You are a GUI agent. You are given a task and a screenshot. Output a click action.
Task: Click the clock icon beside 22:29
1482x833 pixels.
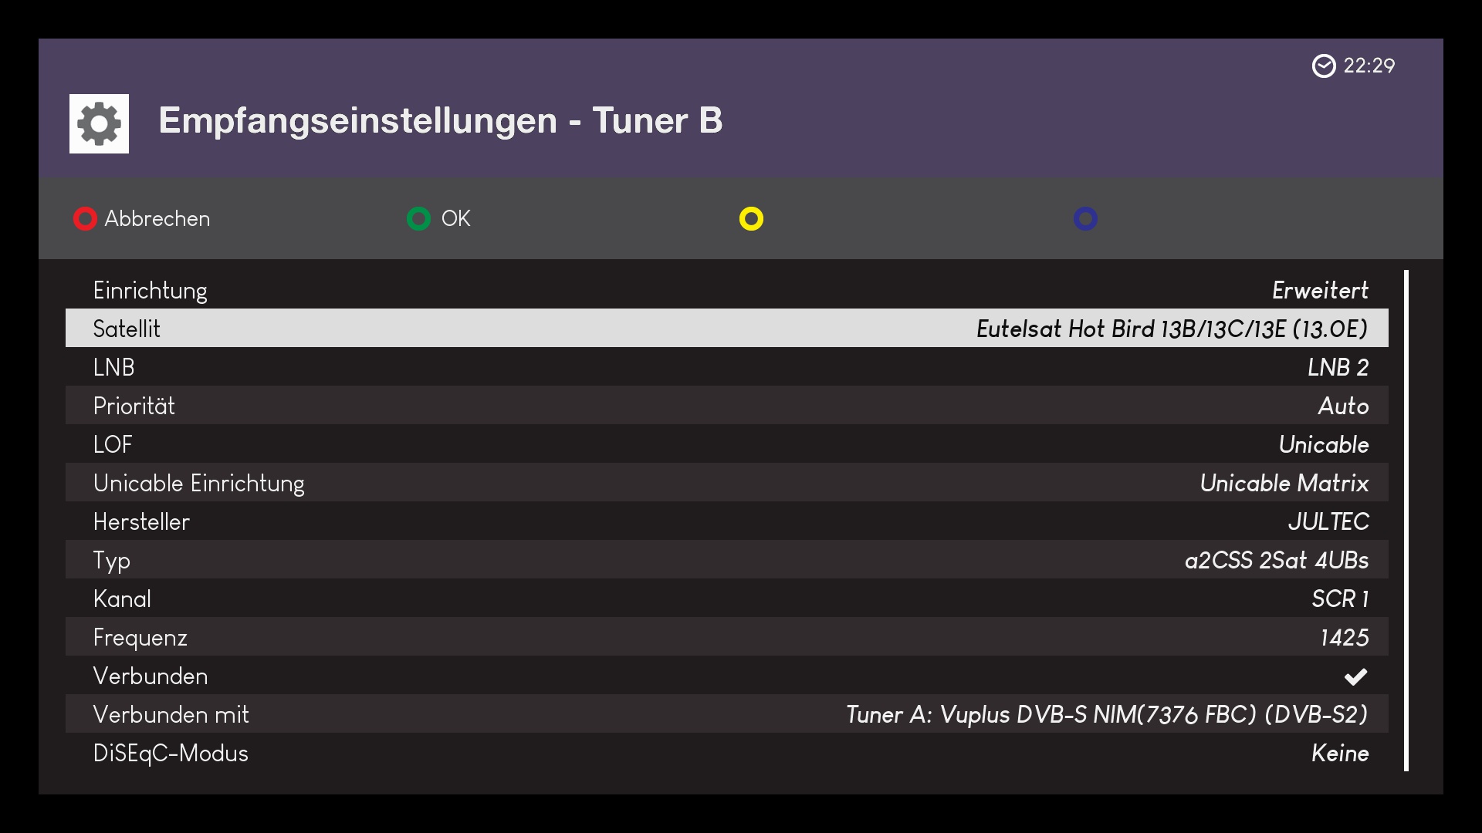1323,66
